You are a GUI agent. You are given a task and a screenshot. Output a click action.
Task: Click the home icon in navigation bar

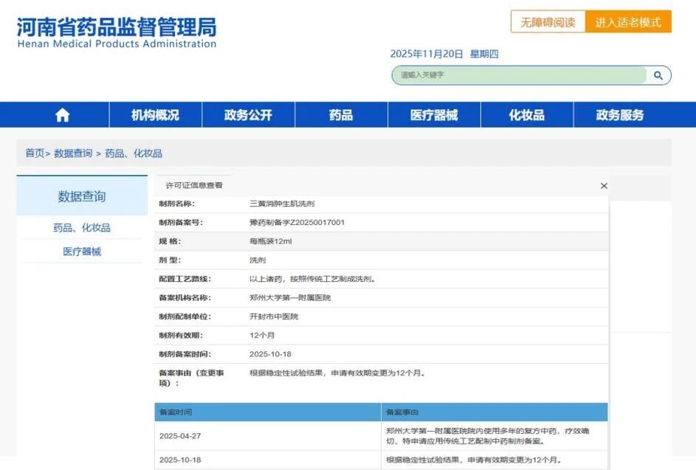63,115
